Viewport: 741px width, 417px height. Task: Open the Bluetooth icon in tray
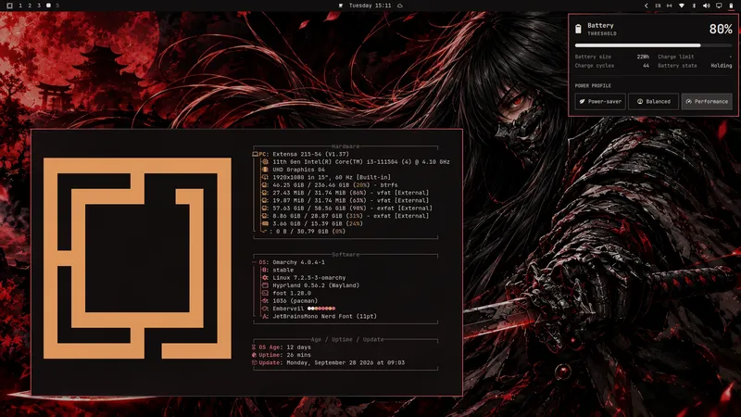tap(694, 6)
